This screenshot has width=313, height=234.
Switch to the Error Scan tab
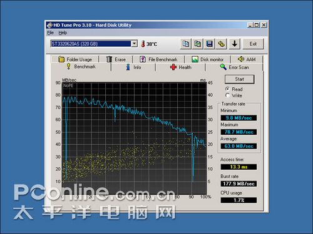(234, 67)
